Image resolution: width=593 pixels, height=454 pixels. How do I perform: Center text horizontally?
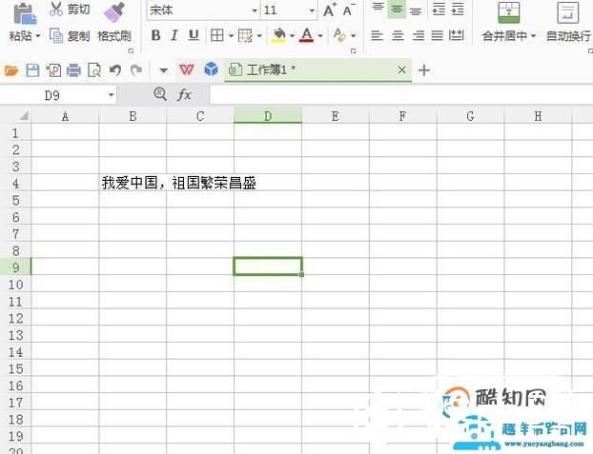pyautogui.click(x=398, y=35)
